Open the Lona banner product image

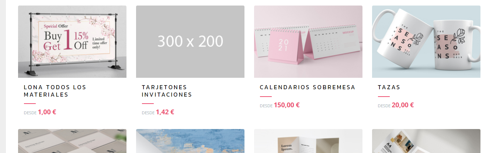(72, 42)
